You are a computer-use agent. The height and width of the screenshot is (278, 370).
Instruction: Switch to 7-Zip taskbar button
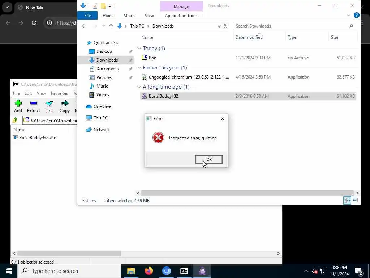(184, 271)
